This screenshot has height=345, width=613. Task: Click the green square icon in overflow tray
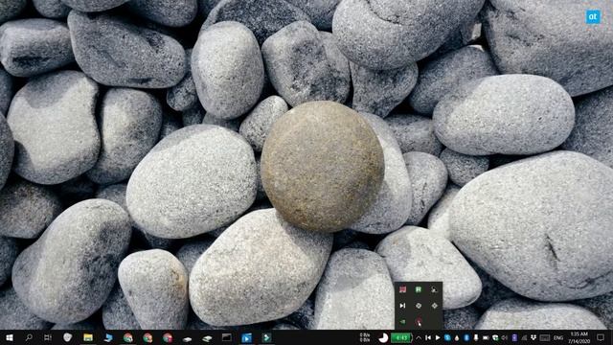tap(419, 289)
